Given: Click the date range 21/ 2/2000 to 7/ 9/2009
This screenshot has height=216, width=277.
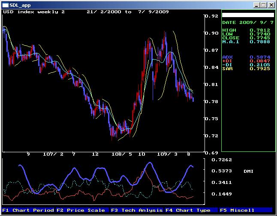Looking at the screenshot, I should [128, 12].
